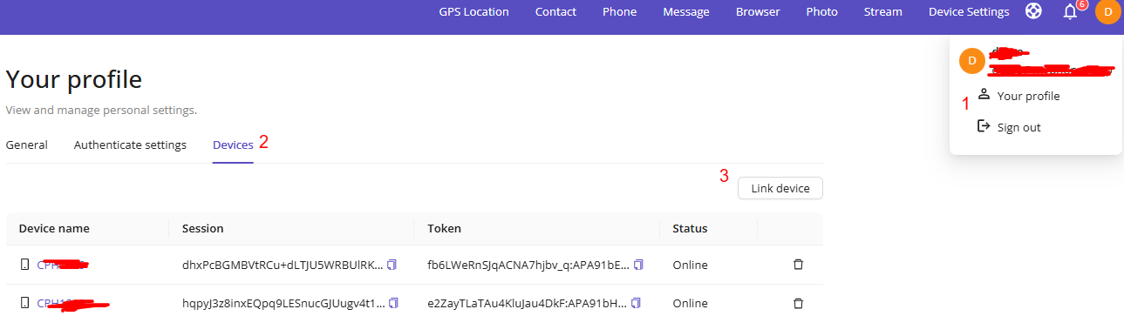Copy the session starting with dhxPcBGMBVtRCu
Screen dimensions: 1124x316
392,265
